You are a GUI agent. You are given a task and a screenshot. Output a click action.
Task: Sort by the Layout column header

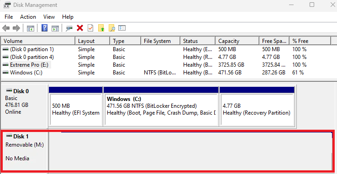(93, 41)
